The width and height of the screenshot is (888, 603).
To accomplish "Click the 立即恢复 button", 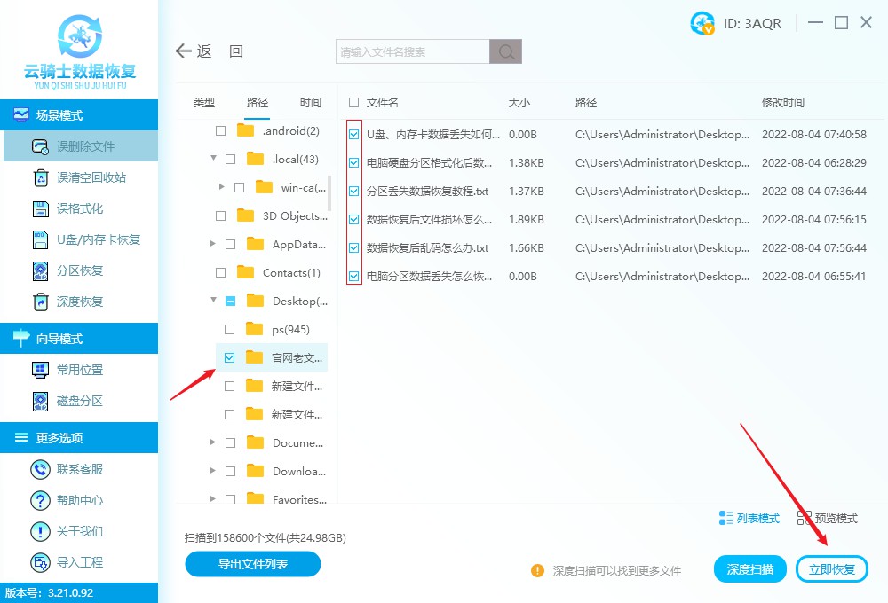I will click(832, 568).
